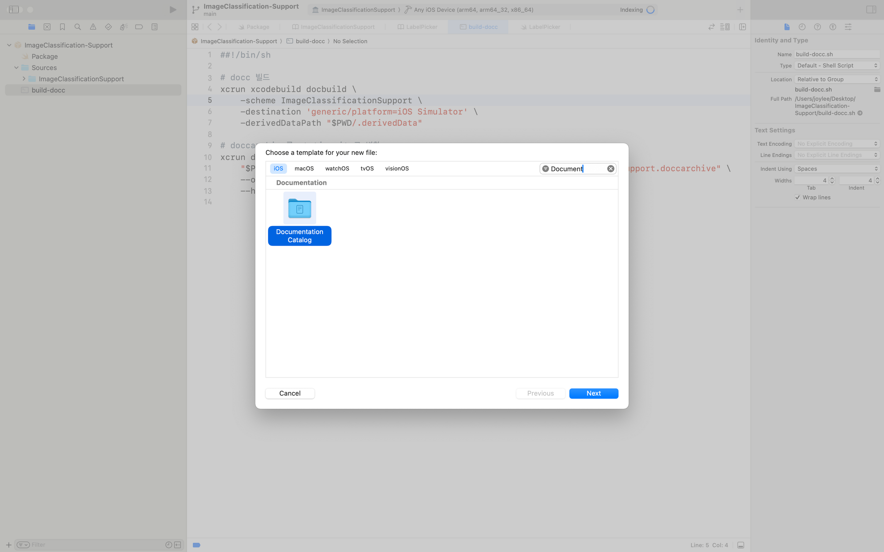Toggle the left navigator sidebar icon

point(14,10)
